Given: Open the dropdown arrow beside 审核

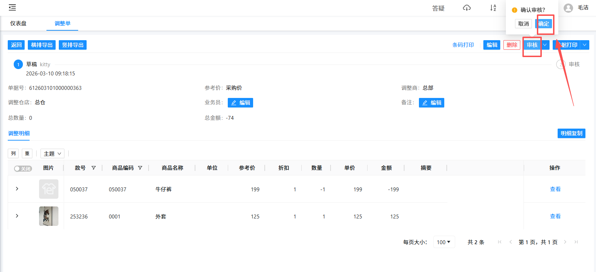Looking at the screenshot, I should 545,45.
